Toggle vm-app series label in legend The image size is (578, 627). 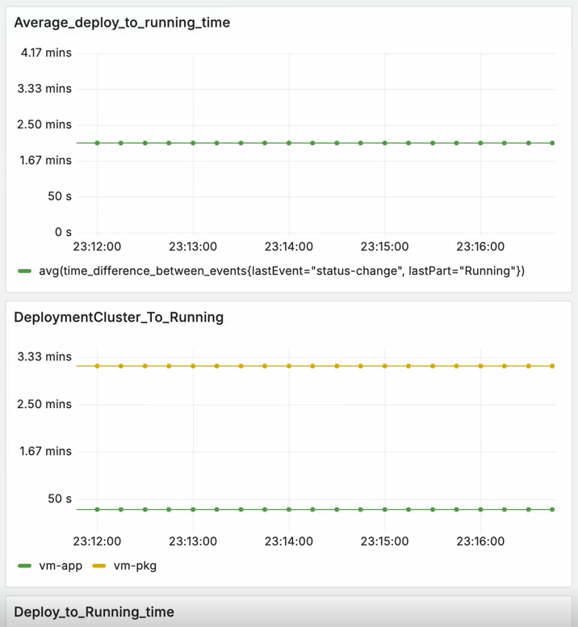tap(61, 566)
